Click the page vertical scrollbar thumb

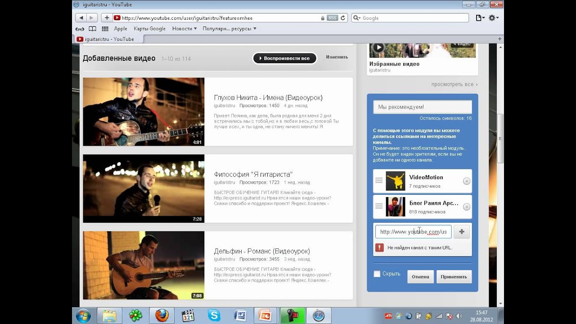click(x=500, y=139)
